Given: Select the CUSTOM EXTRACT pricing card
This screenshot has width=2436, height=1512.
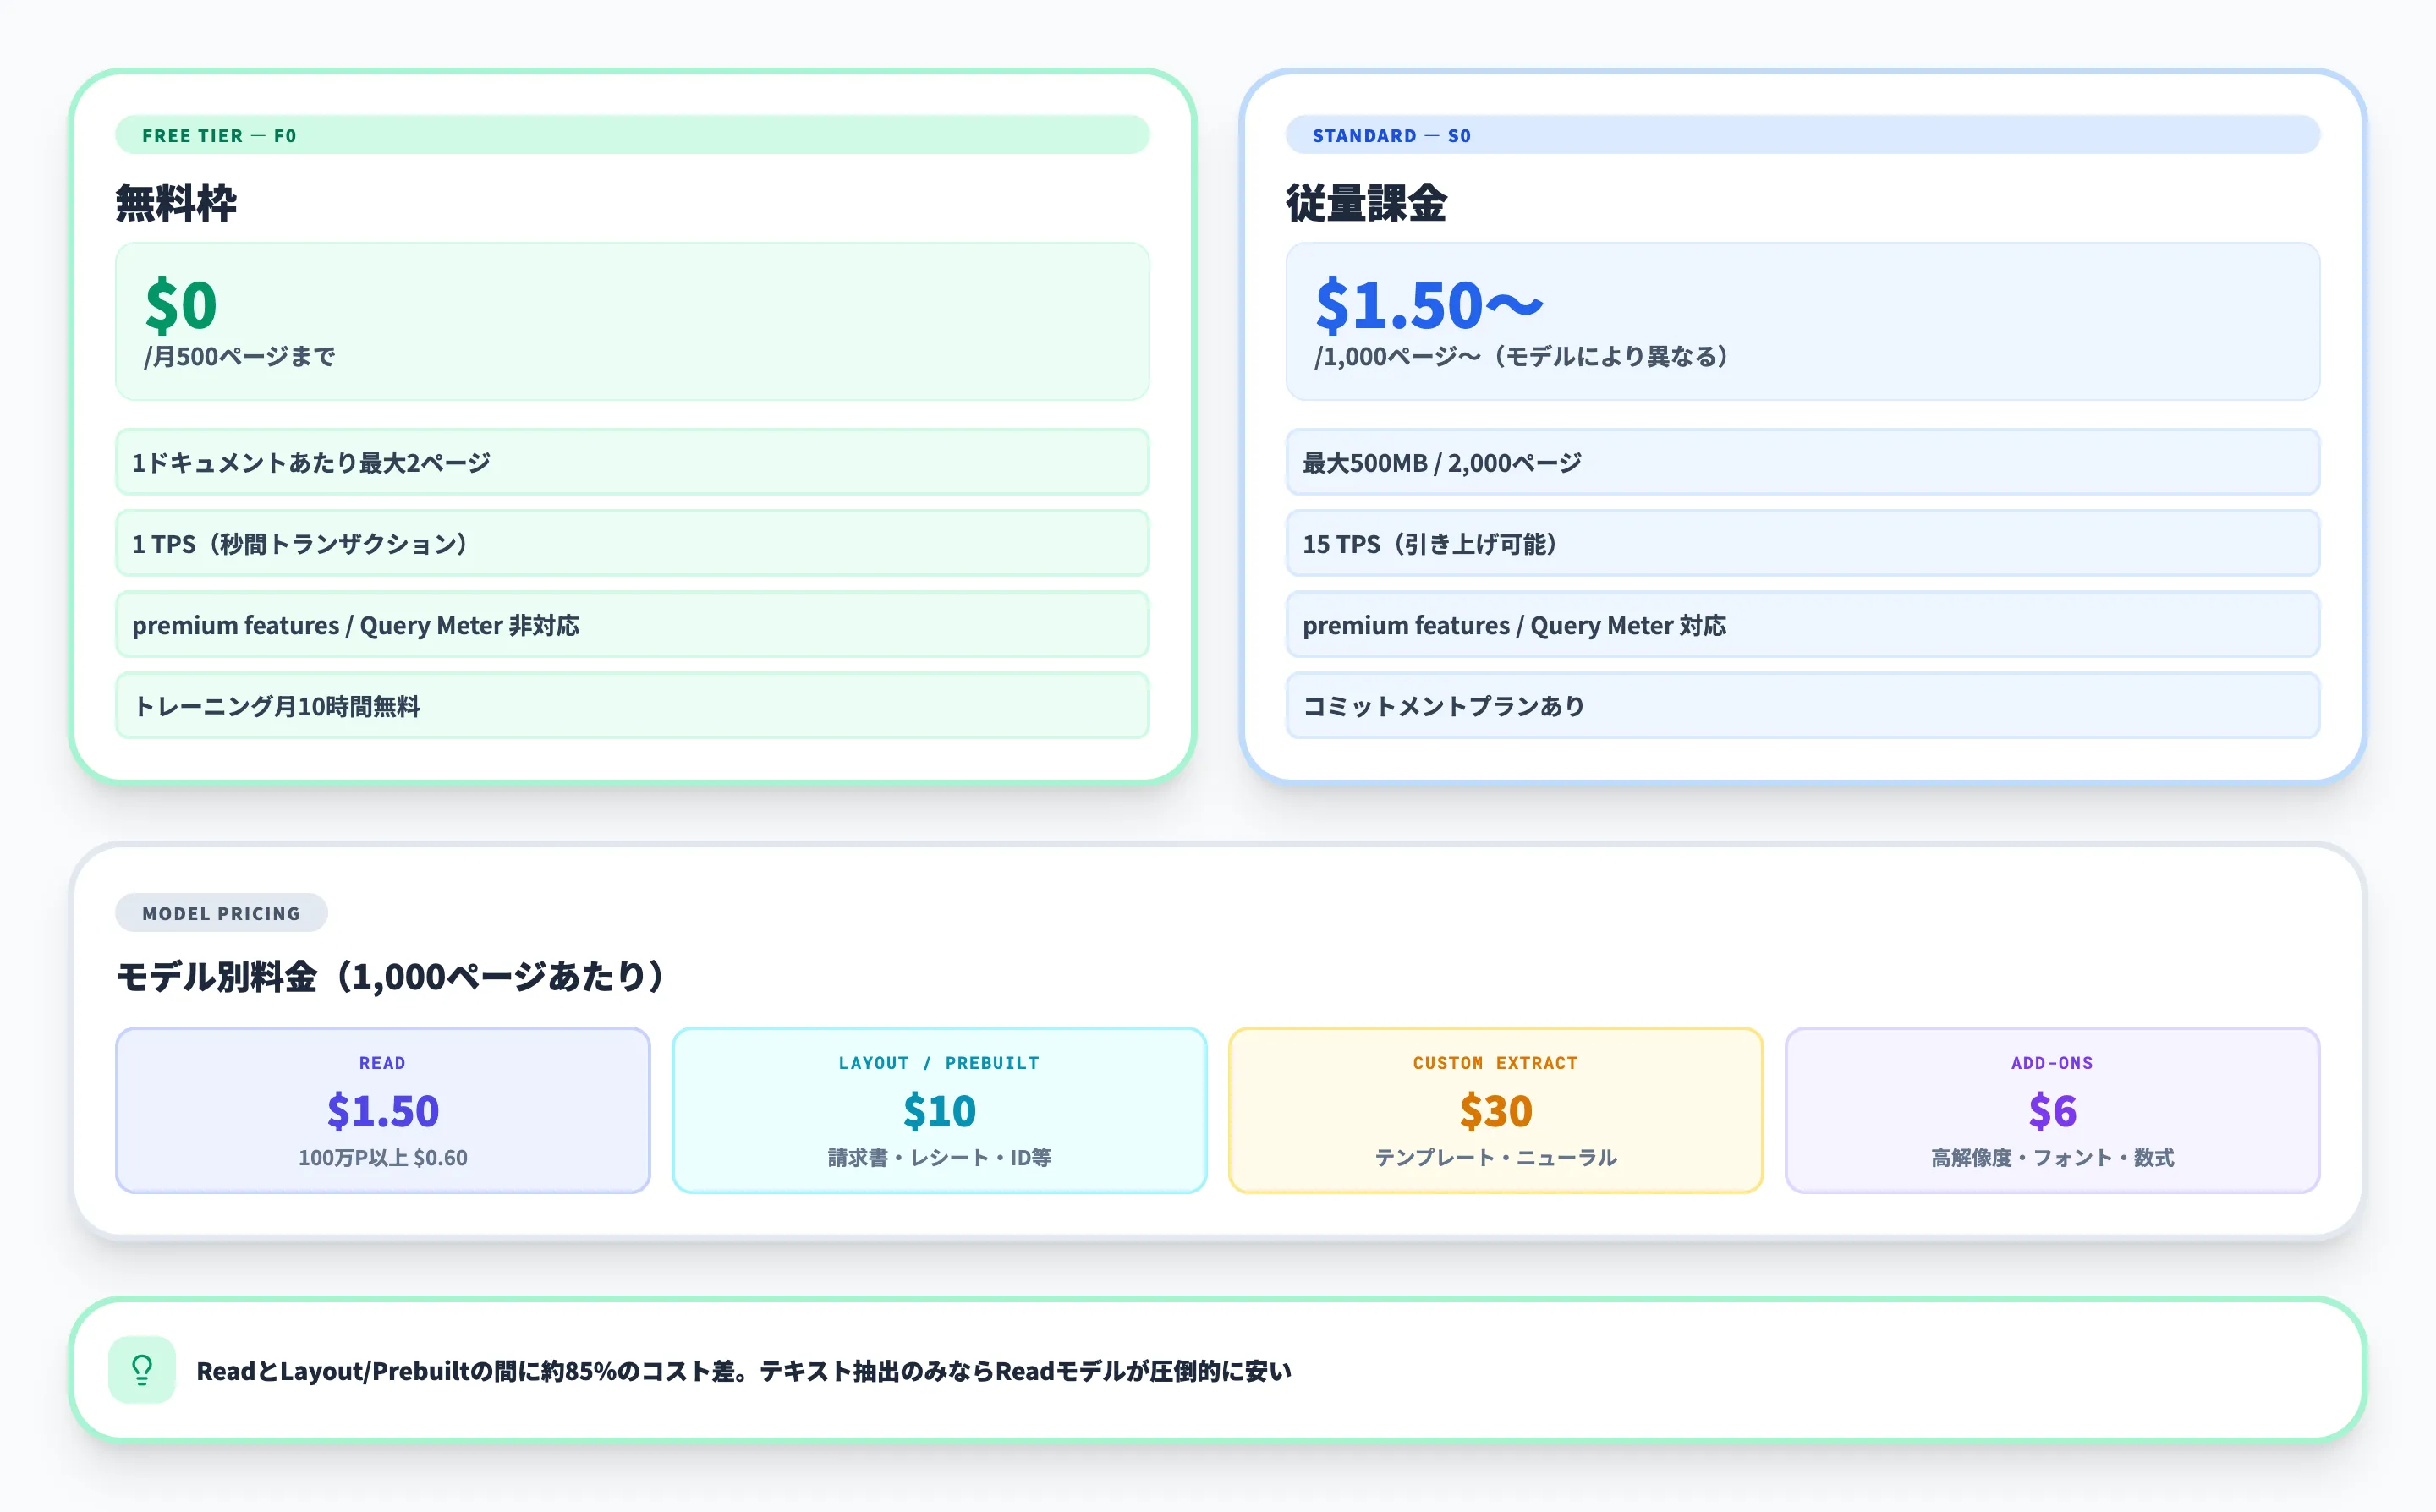Looking at the screenshot, I should click(x=1496, y=1109).
